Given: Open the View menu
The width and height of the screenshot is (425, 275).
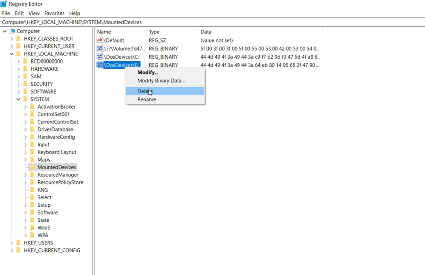Looking at the screenshot, I should pyautogui.click(x=34, y=13).
